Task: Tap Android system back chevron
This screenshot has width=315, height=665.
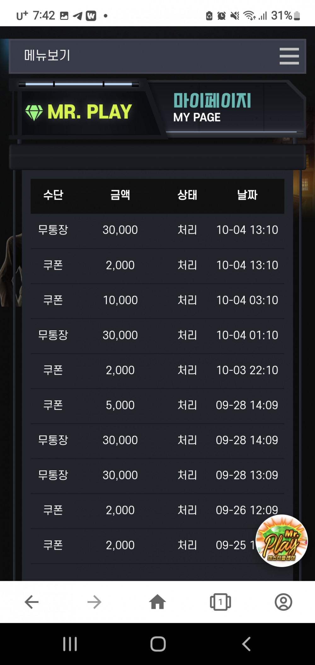Action: pos(246,644)
